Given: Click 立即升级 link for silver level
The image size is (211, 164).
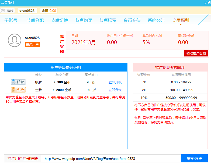Looking at the screenshot, I should click(x=115, y=82).
